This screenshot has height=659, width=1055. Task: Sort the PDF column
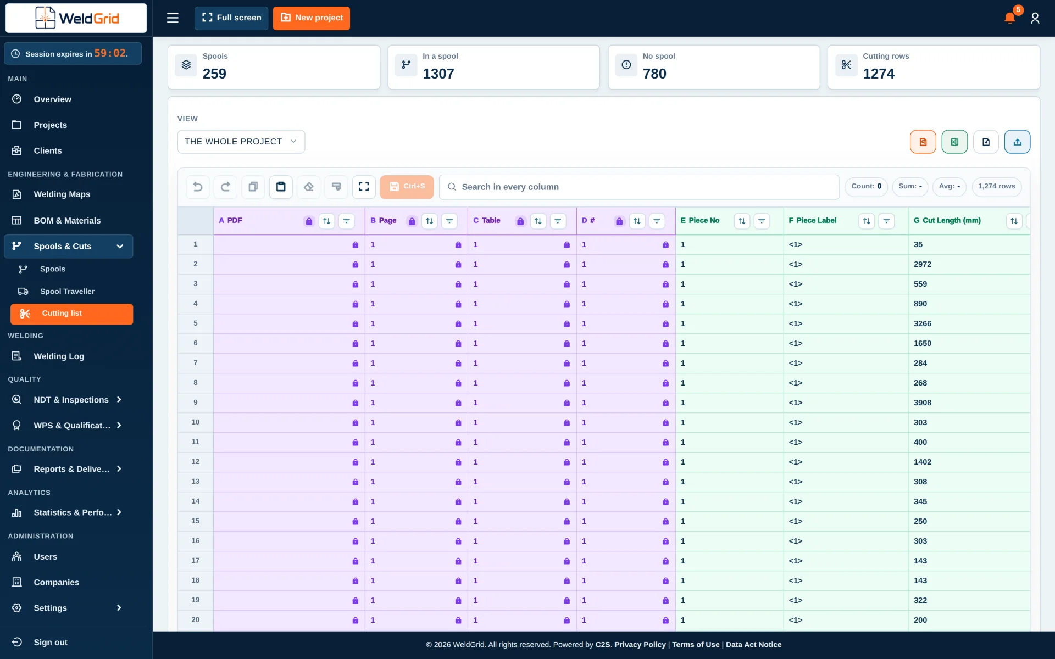327,221
